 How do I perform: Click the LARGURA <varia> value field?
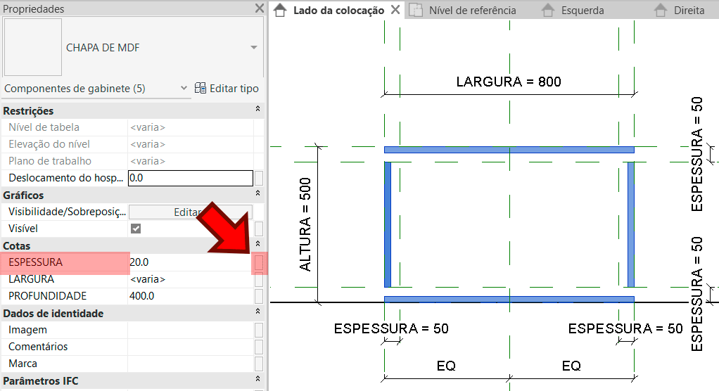click(x=190, y=279)
